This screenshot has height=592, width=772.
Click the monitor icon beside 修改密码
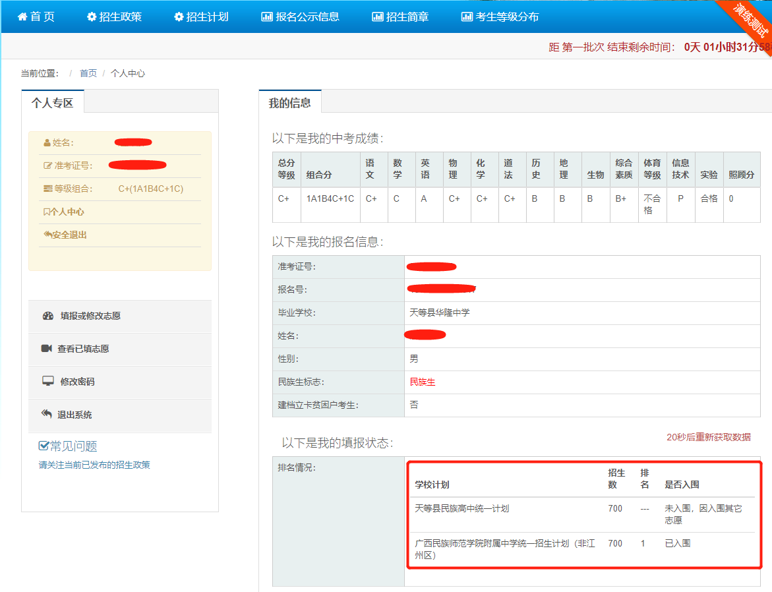(x=47, y=382)
